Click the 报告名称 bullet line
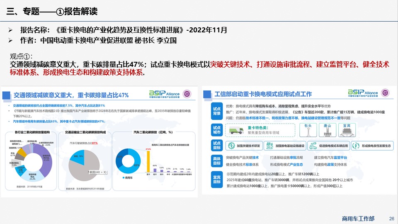 tap(124, 30)
